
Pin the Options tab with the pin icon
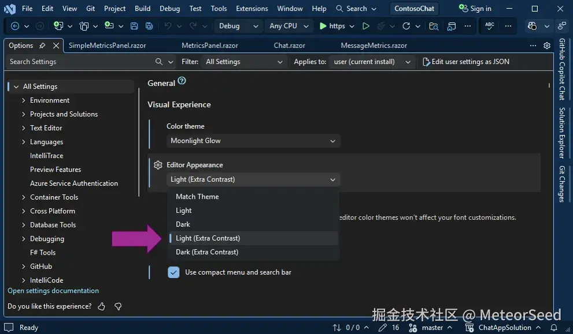[x=42, y=46]
